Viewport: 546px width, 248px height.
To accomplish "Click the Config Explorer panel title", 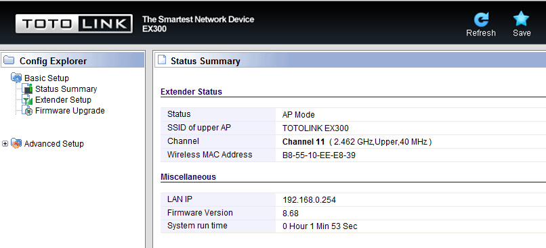I will pos(53,61).
